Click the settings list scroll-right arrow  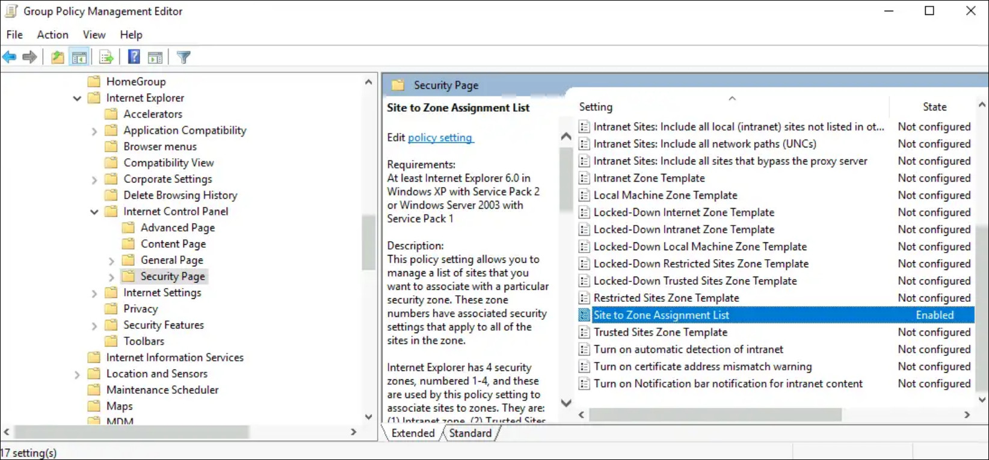point(967,415)
